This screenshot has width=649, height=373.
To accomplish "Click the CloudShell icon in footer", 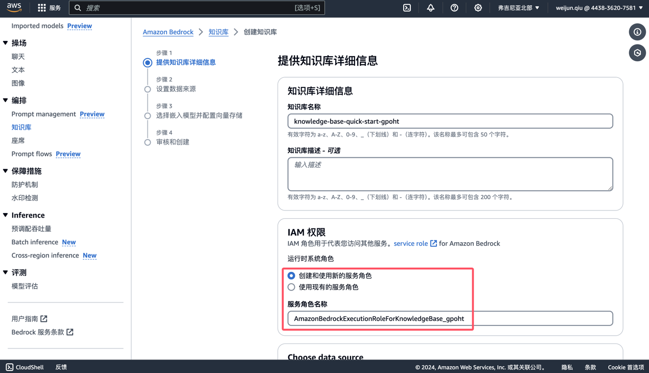I will pos(10,367).
